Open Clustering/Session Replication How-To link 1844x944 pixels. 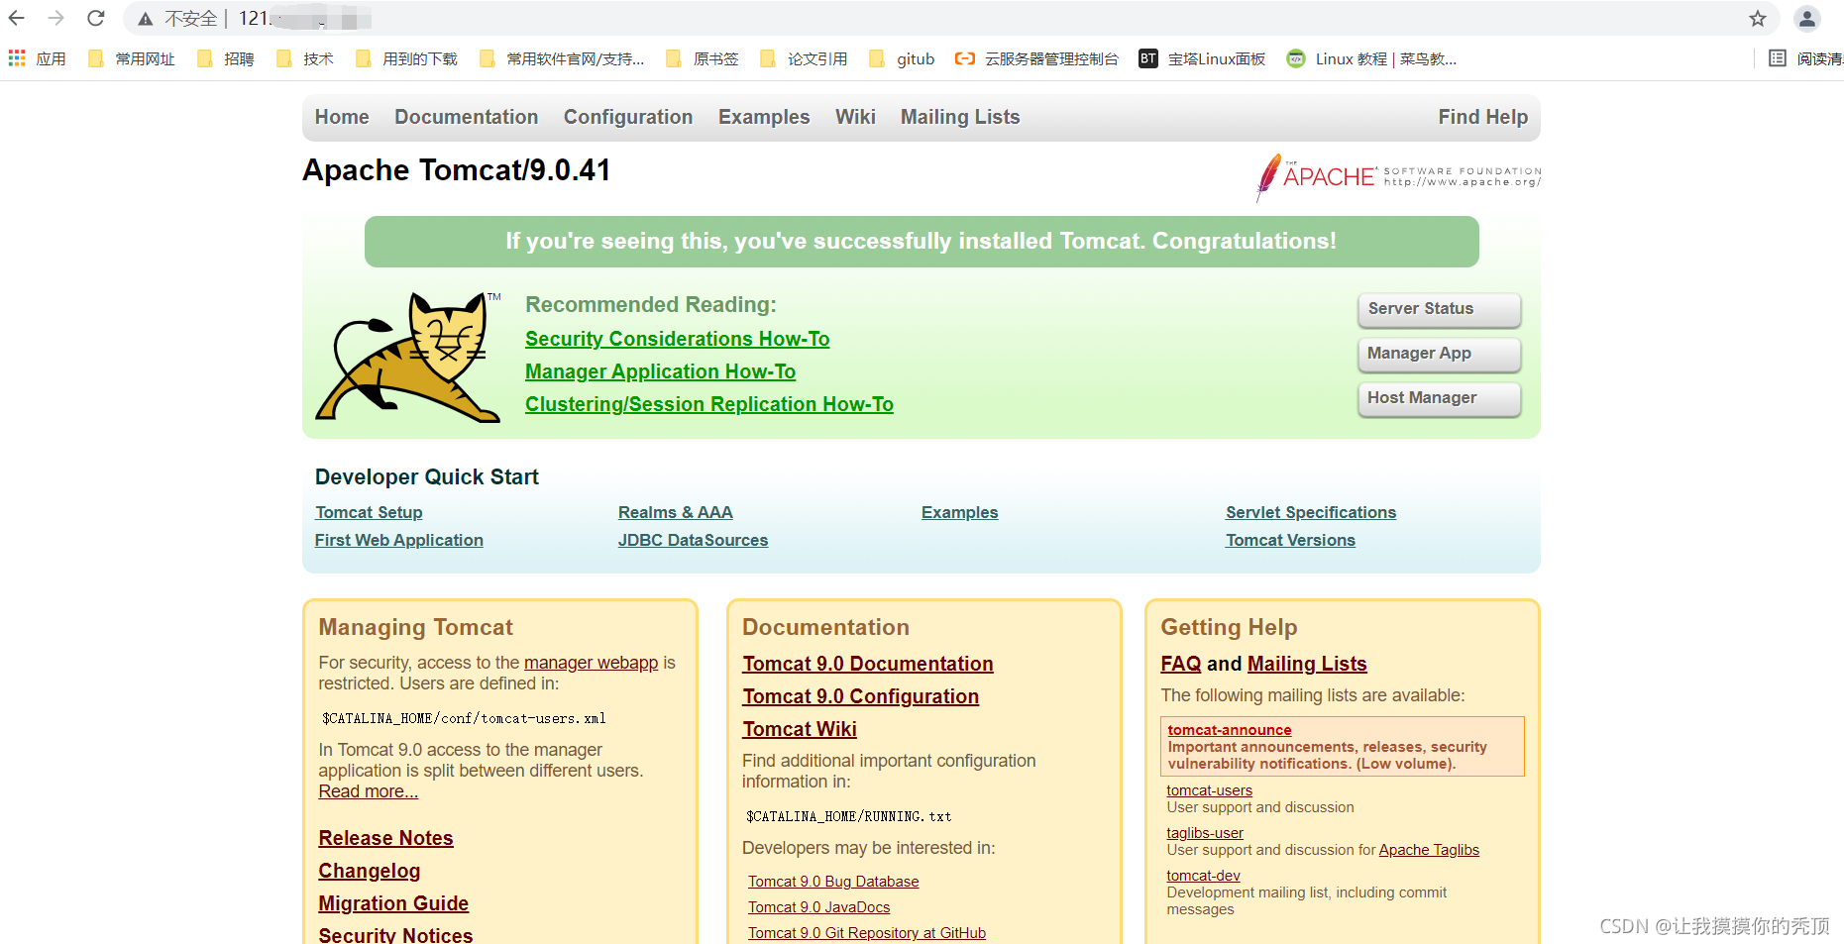click(x=709, y=404)
